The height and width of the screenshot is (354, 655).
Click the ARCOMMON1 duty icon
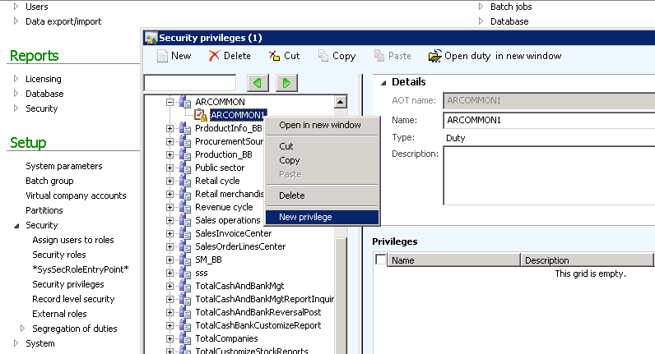[x=201, y=115]
